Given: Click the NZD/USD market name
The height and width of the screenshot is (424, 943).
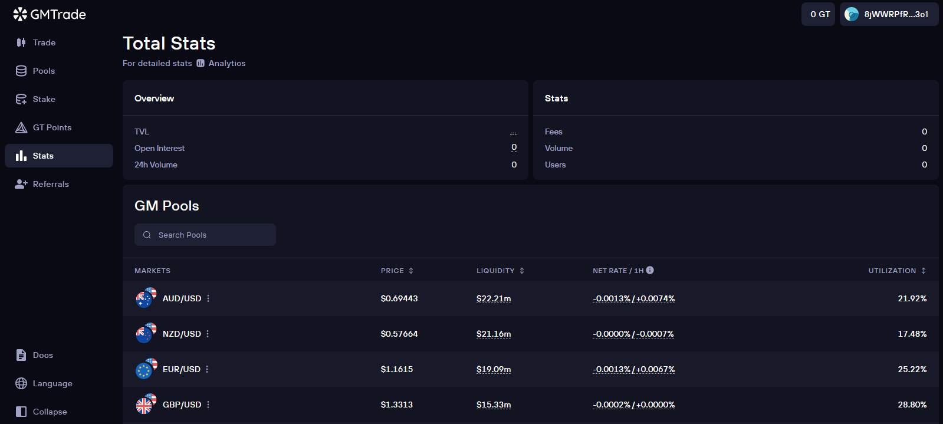Looking at the screenshot, I should 182,334.
